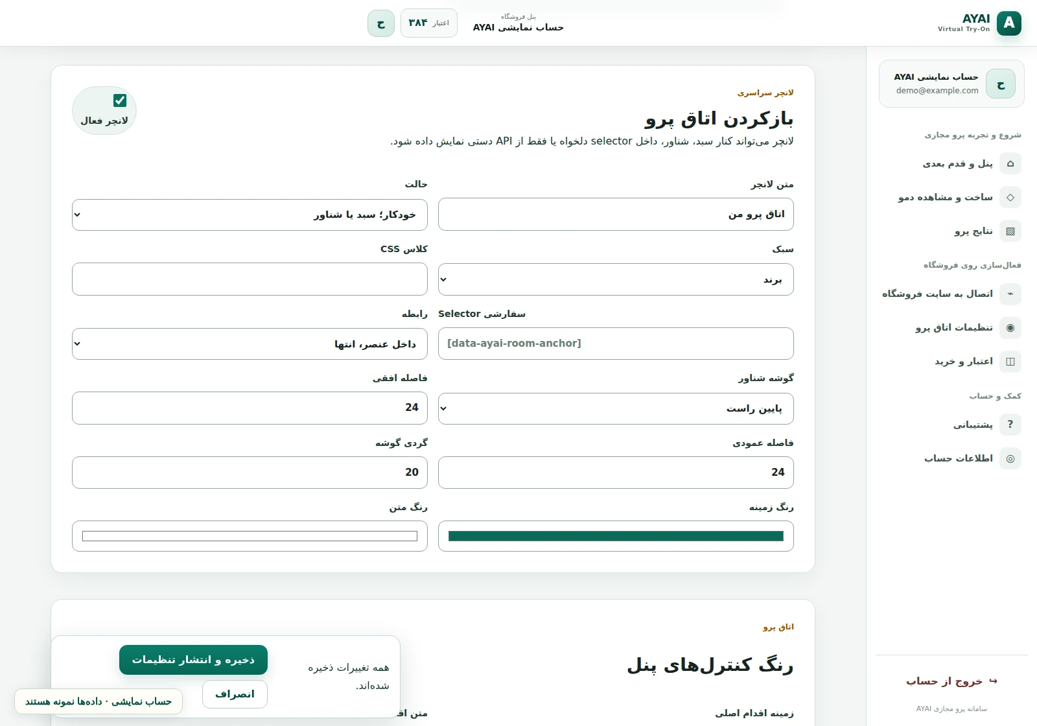Click the icon beside نتایج پرو
The height and width of the screenshot is (726, 1037).
[x=1010, y=231]
